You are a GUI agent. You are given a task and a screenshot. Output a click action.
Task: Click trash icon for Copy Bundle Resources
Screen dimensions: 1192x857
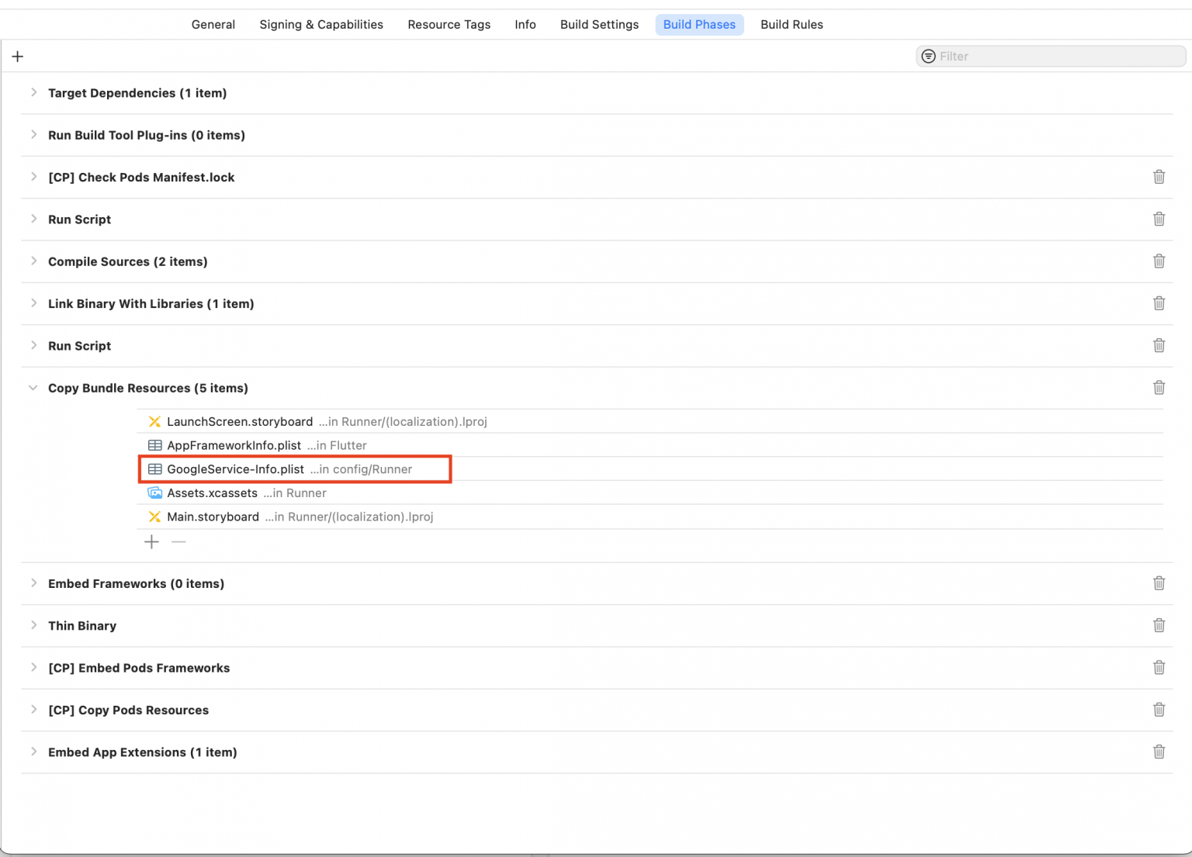(1159, 388)
